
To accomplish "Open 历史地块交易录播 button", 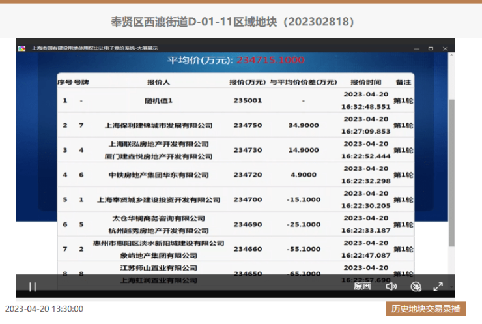I will 426,308.
